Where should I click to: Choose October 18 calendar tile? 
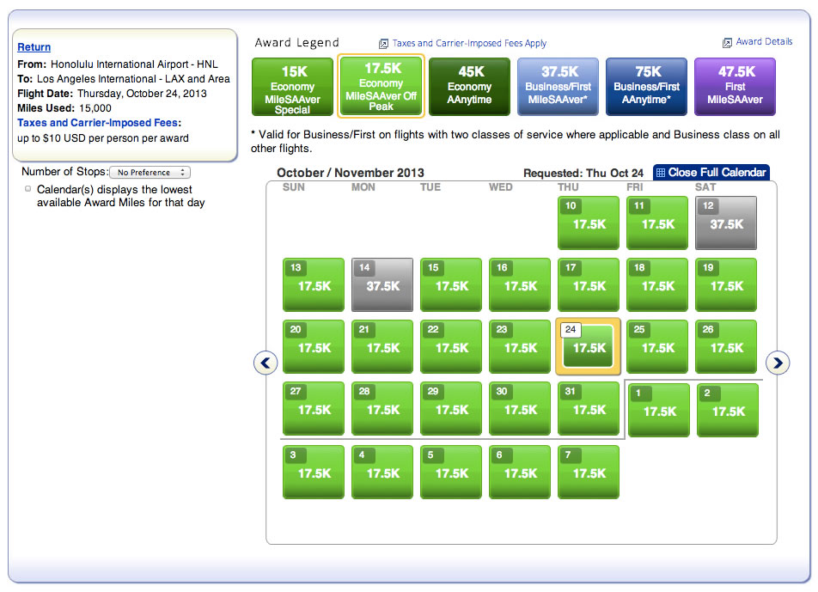(657, 284)
